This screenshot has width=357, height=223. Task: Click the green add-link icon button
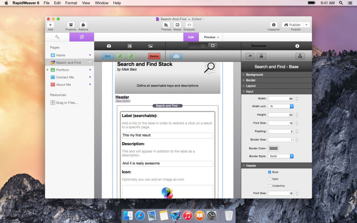120,56
